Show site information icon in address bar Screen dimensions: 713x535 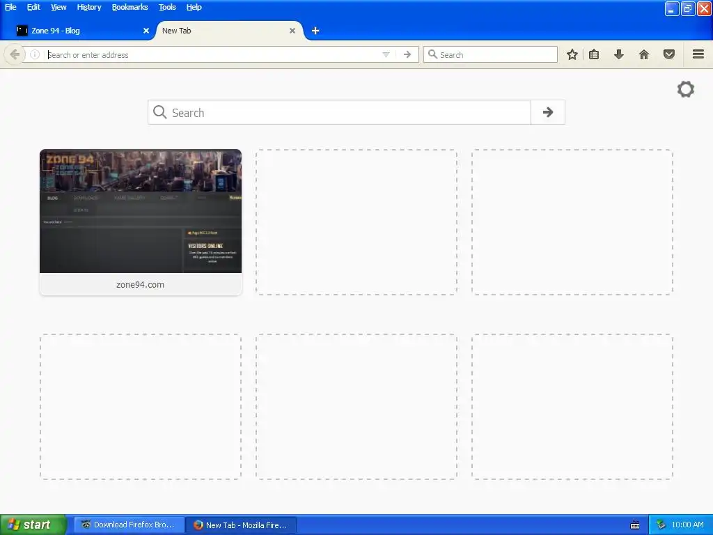click(x=35, y=54)
